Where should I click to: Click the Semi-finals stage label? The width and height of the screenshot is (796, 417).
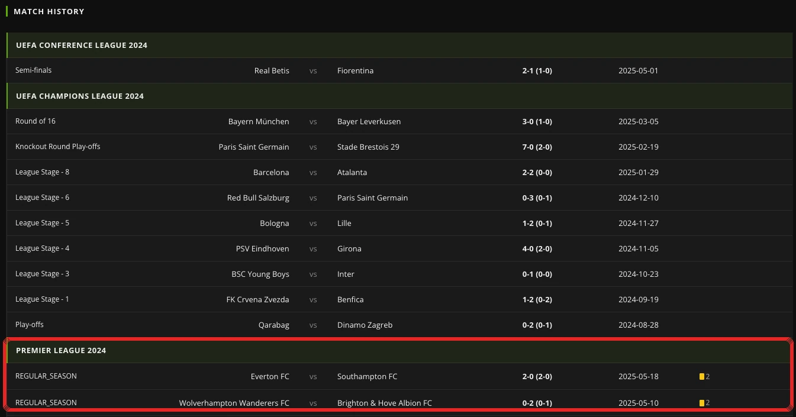33,70
